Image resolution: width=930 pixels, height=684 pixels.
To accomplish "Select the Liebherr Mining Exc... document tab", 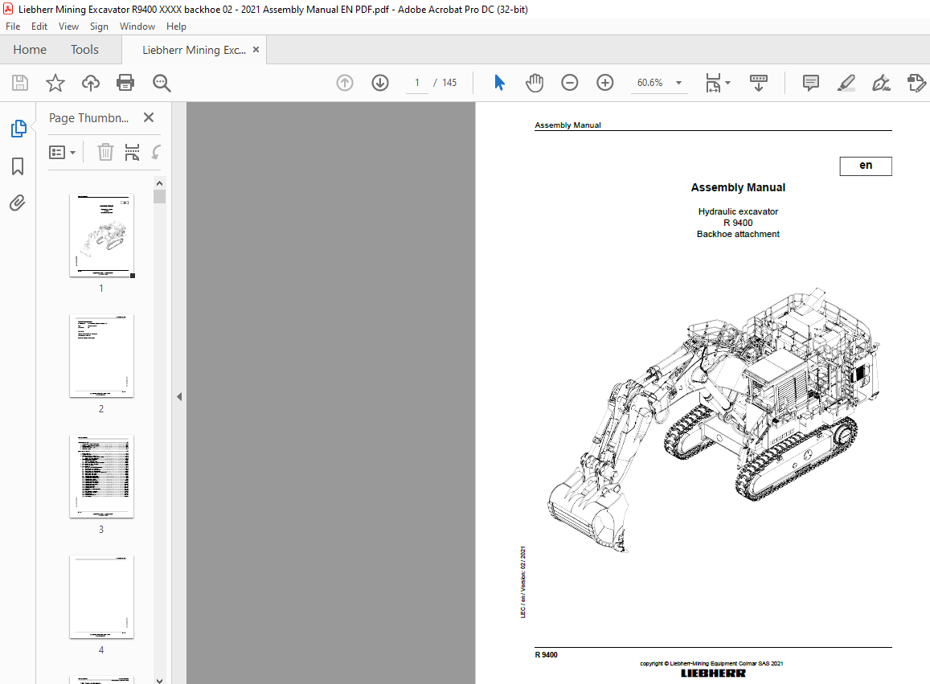I will pyautogui.click(x=194, y=50).
